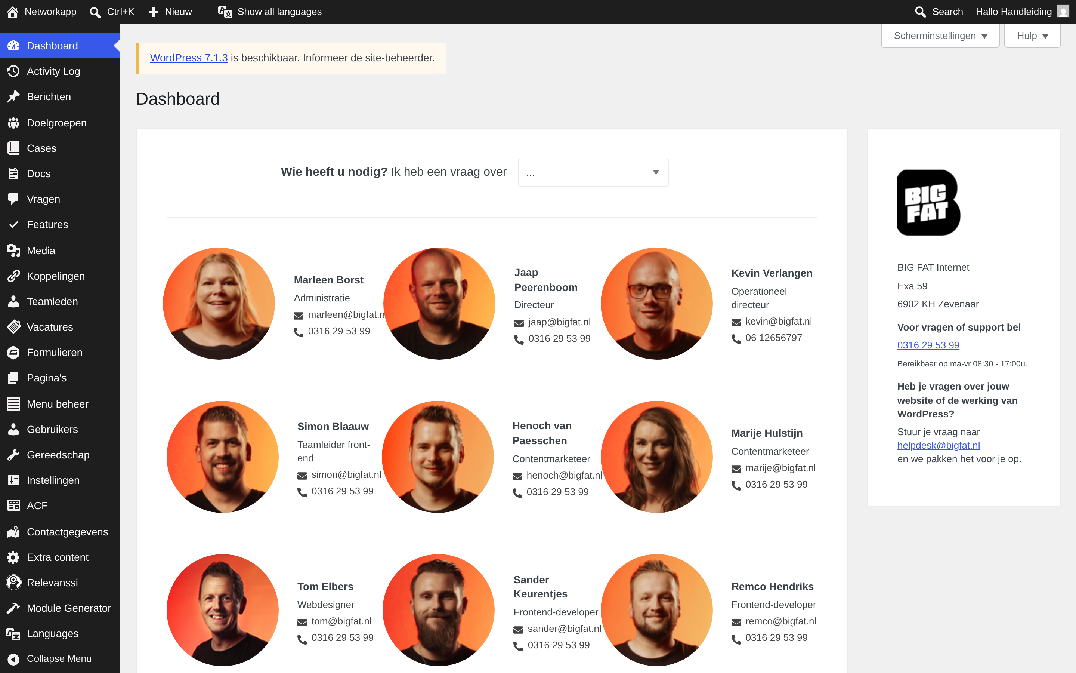Open the 'Ik heb een vraag over' dropdown
The width and height of the screenshot is (1076, 673).
click(x=593, y=173)
